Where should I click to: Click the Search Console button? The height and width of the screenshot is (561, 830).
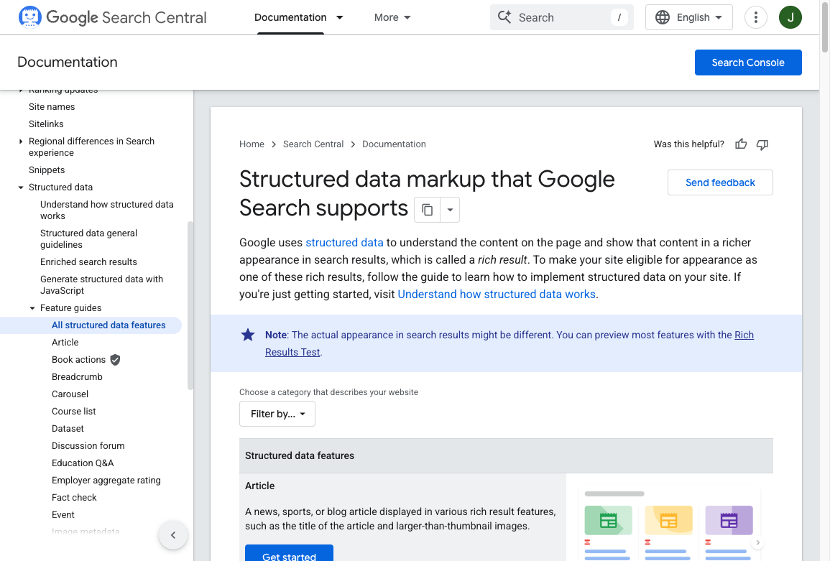(x=748, y=62)
